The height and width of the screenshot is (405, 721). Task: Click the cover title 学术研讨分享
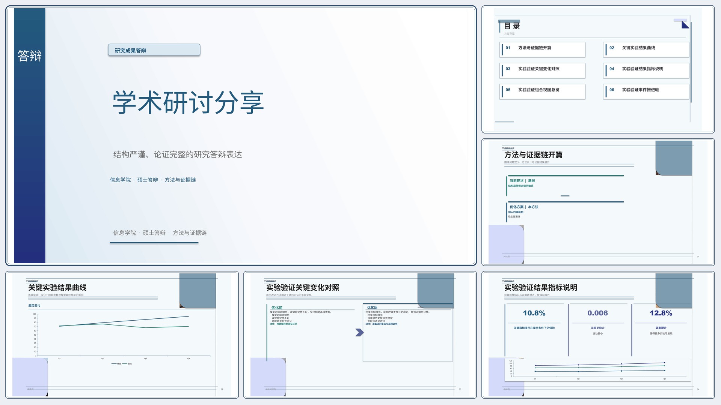188,102
